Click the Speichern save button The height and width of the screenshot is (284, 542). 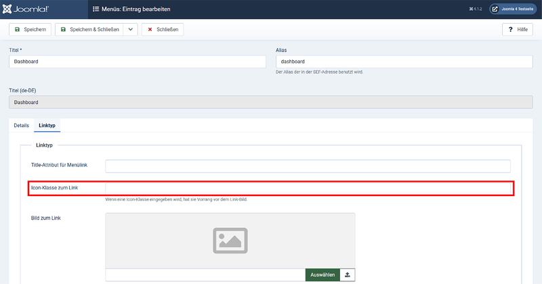click(30, 30)
